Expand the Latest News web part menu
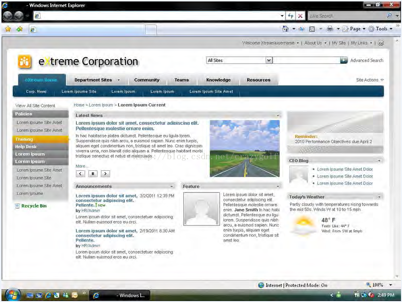 (278, 116)
